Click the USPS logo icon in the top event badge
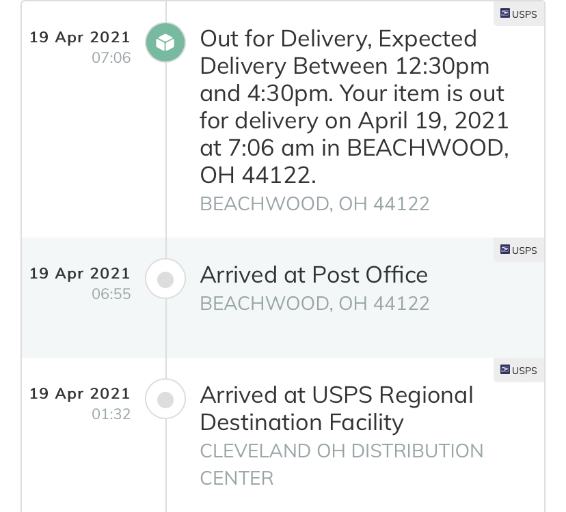This screenshot has width=566, height=512. pos(505,14)
